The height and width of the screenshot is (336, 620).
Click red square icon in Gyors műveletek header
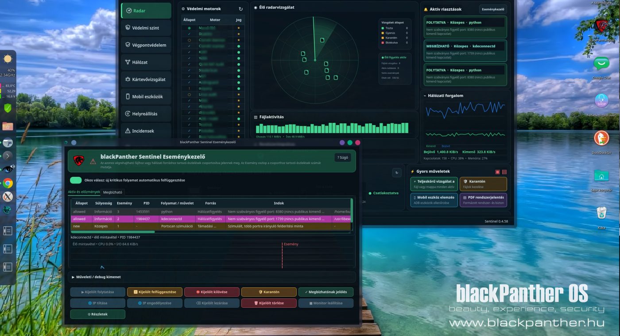pos(498,172)
